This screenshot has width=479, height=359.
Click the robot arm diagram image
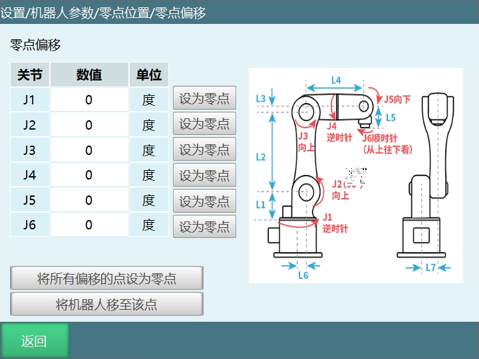pos(355,176)
